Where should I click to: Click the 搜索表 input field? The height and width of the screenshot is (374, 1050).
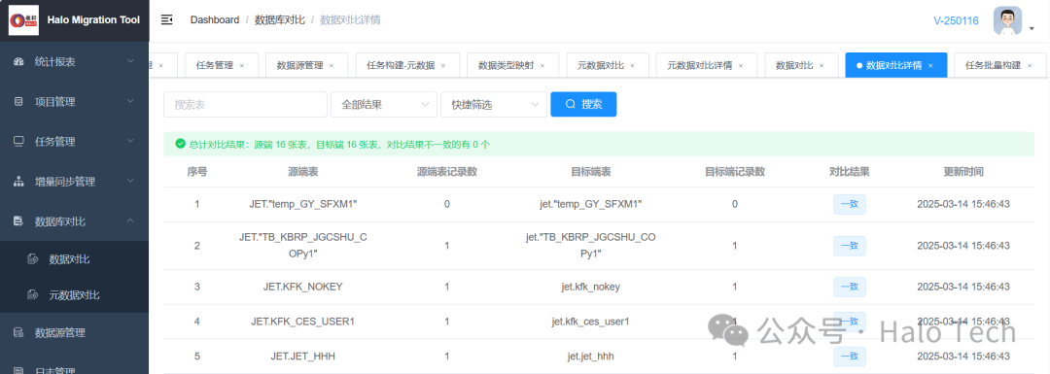click(245, 104)
